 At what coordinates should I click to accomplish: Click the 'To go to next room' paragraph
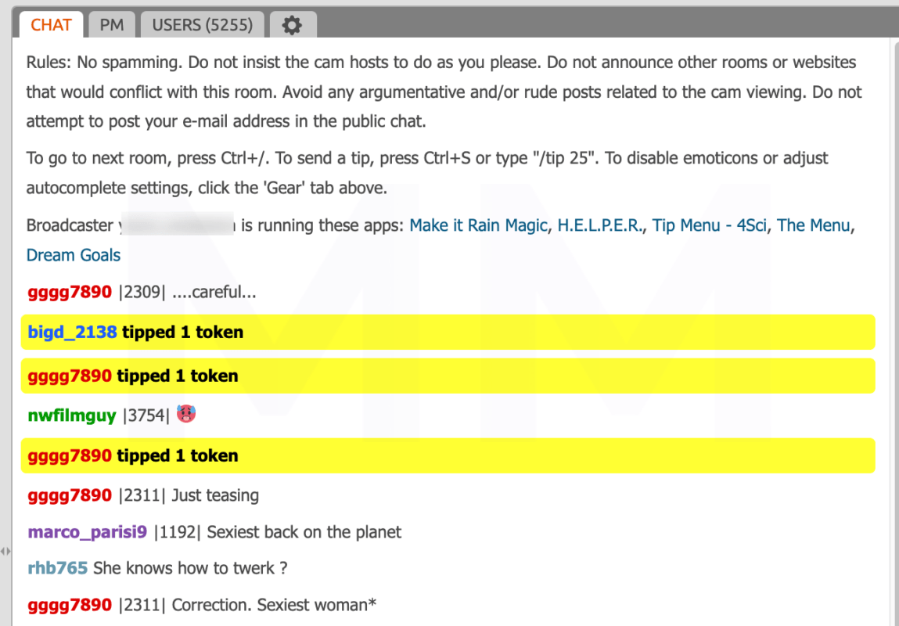tap(427, 173)
